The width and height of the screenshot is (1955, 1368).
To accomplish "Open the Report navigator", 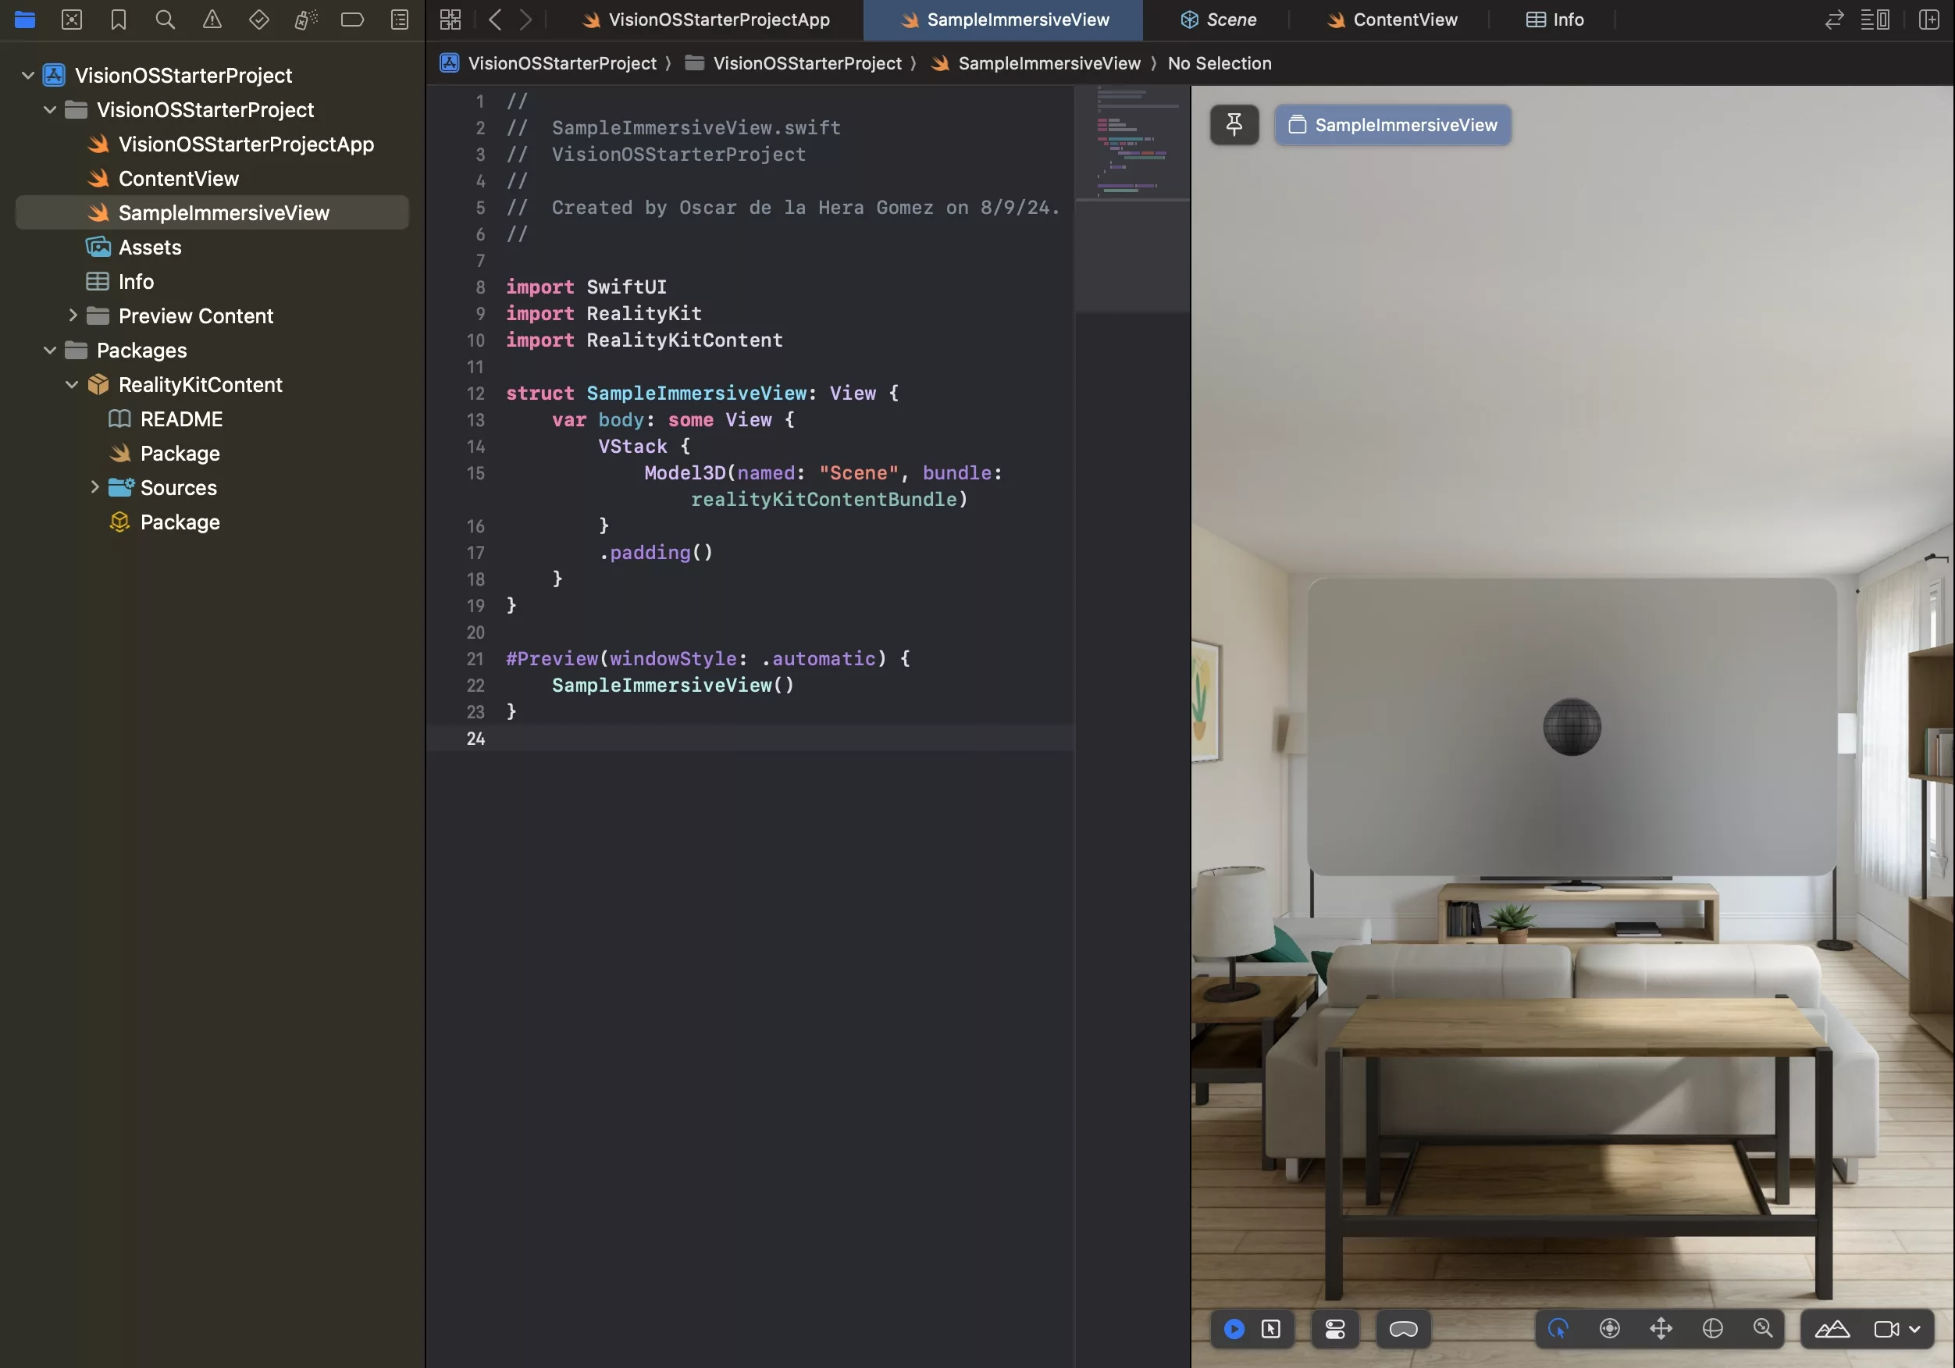I will pos(399,20).
